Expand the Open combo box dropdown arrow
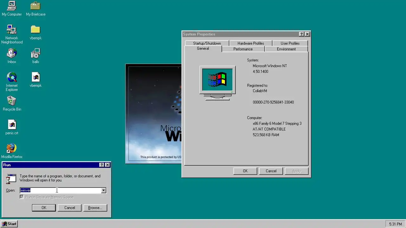The image size is (406, 228). point(103,190)
